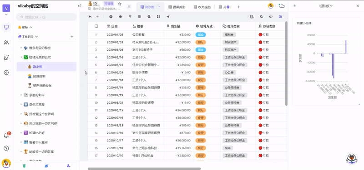Tick the select-all checkbox in header
This screenshot has width=364, height=170.
[x=96, y=26]
